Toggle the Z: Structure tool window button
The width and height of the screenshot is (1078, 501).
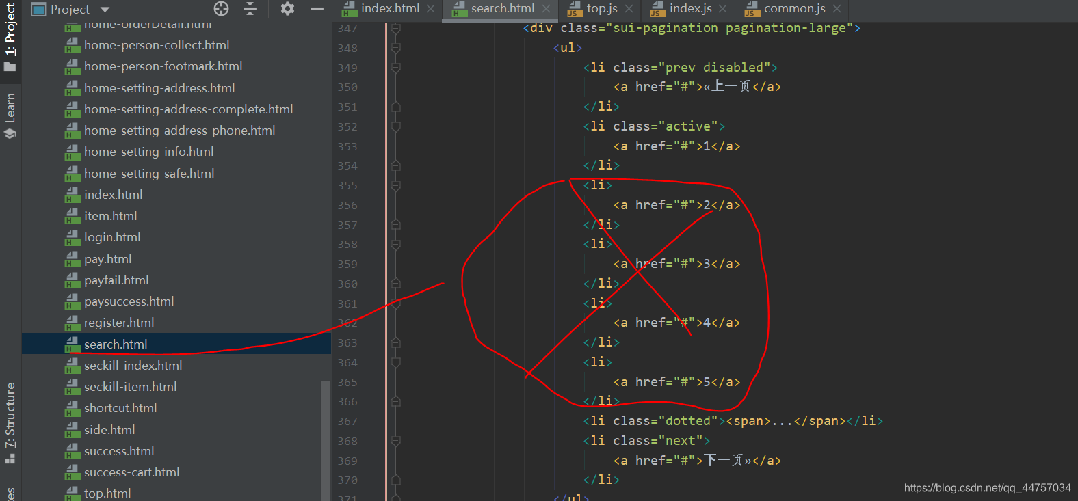[10, 422]
